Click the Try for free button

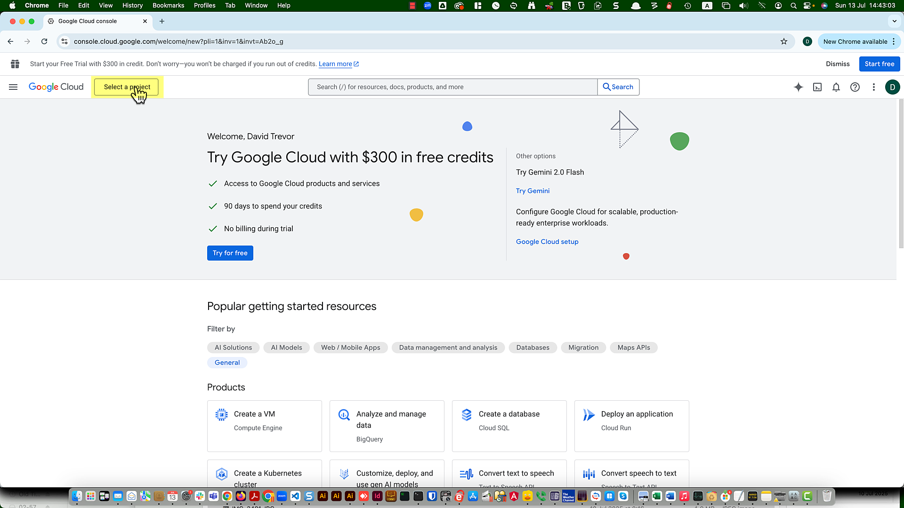pos(230,253)
